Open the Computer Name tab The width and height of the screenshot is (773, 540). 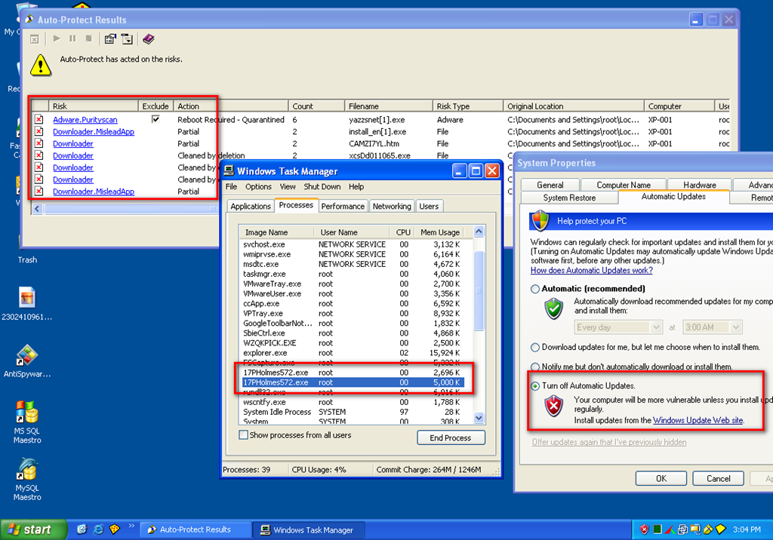624,185
